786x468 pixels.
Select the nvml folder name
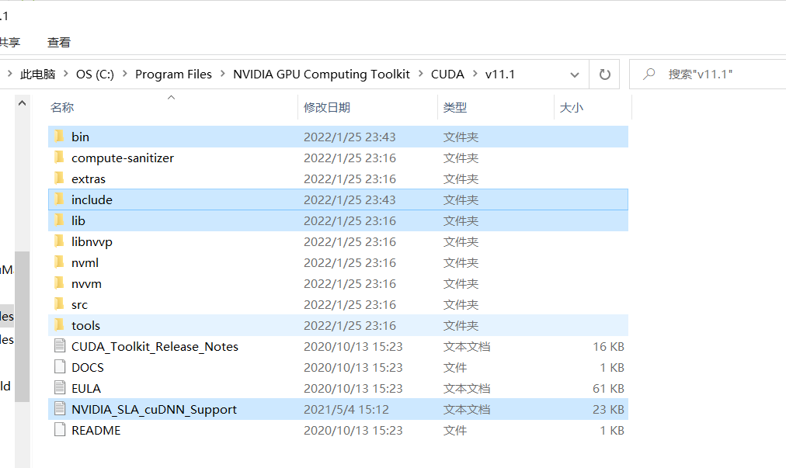coord(85,262)
